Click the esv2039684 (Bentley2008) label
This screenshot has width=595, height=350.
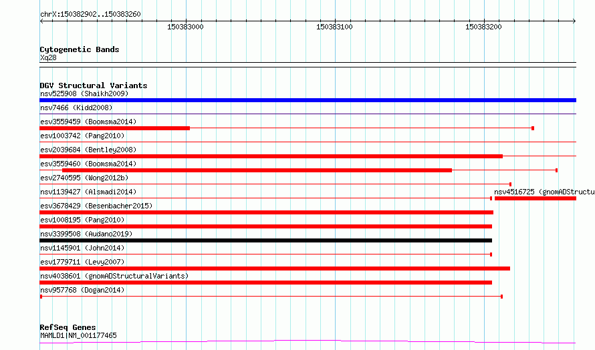pyautogui.click(x=88, y=150)
